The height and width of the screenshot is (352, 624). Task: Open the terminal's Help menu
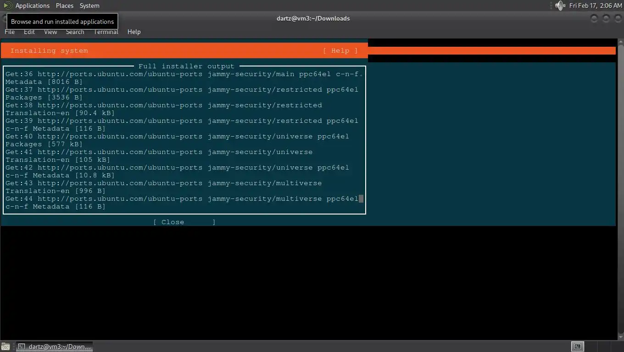[134, 32]
